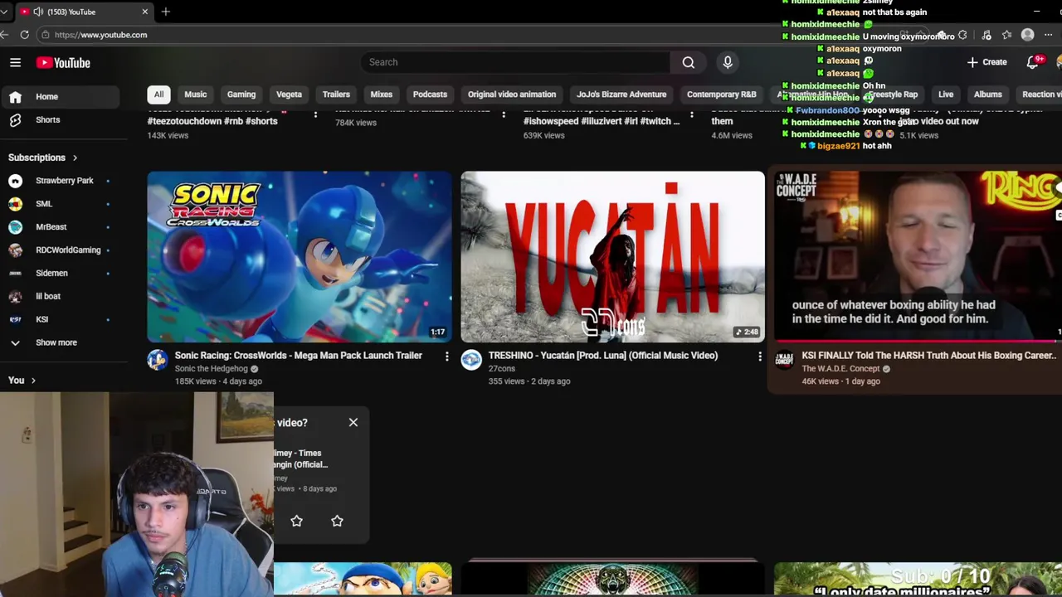Select the Mixes filter chip
1062x597 pixels.
[382, 95]
